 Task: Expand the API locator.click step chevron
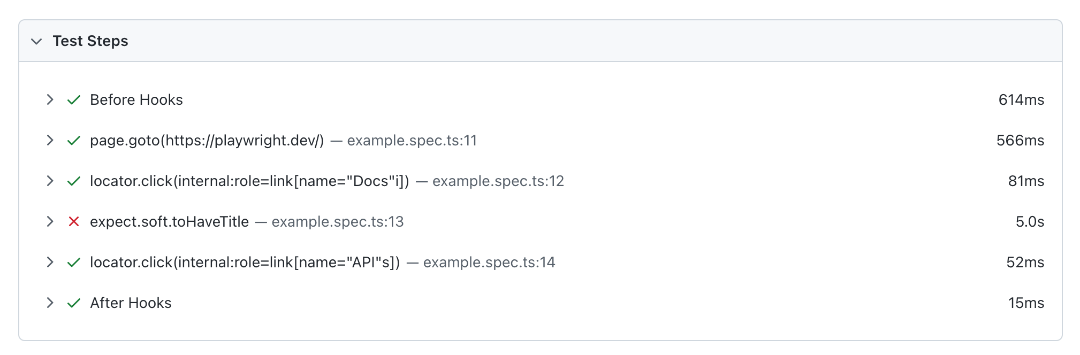coord(50,262)
